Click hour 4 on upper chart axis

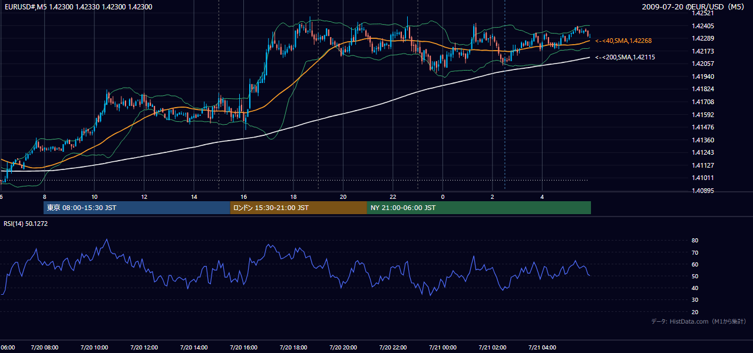pos(542,196)
